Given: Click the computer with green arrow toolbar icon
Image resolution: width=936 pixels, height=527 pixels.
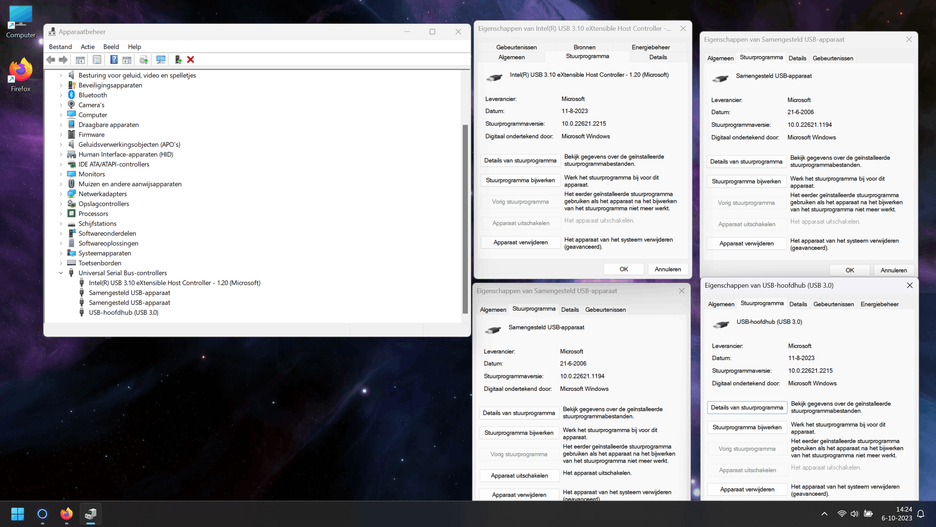Looking at the screenshot, I should click(x=178, y=60).
